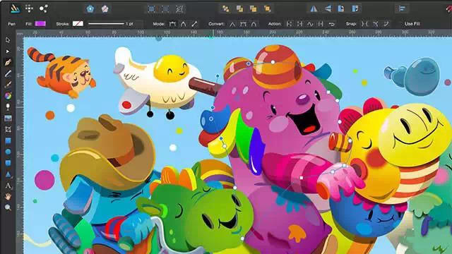Flip selection horizontally
452x254 pixels.
pyautogui.click(x=314, y=9)
